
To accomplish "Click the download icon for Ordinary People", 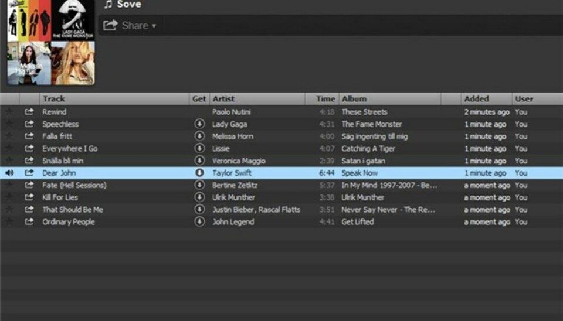I will (x=199, y=221).
